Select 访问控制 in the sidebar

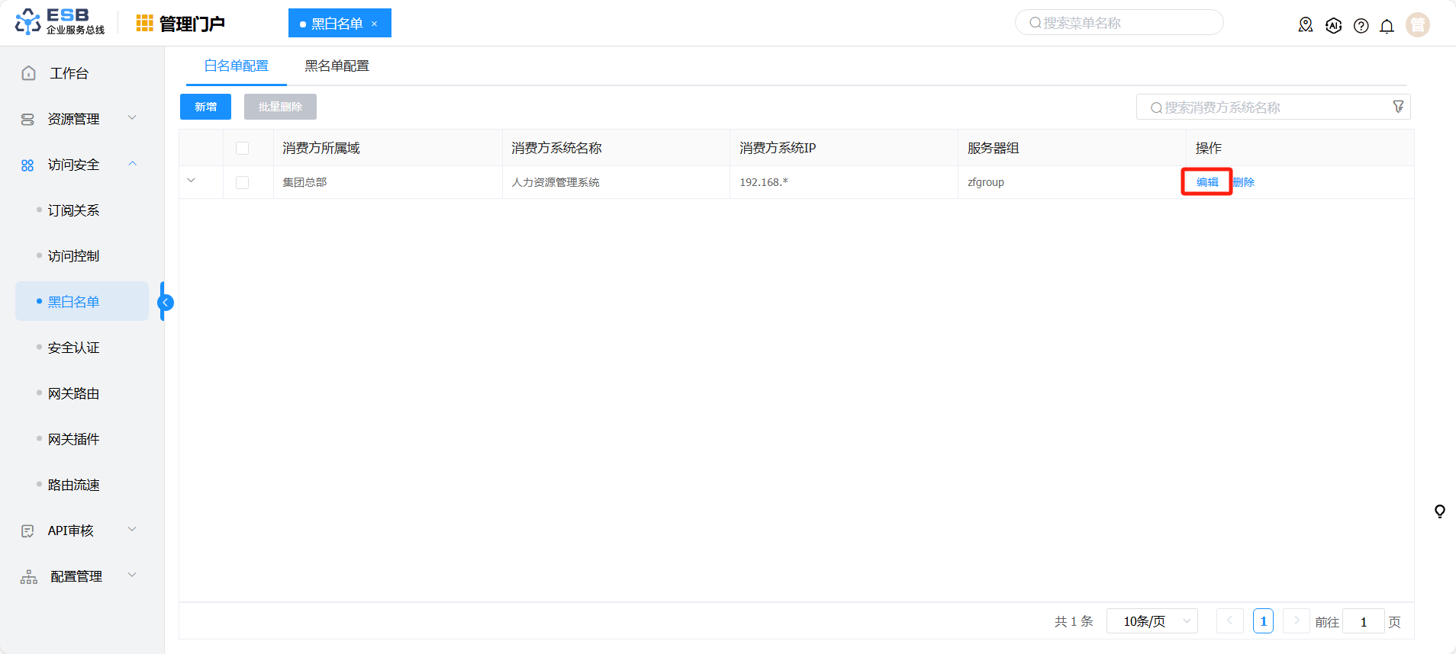coord(74,256)
